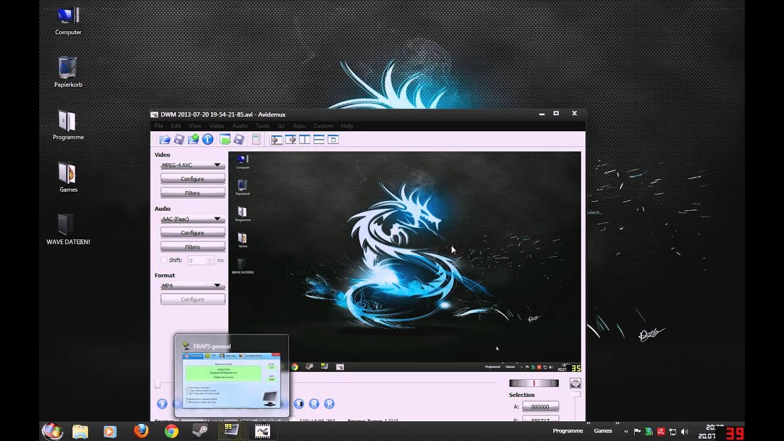Click the Load Project green folder icon

[x=225, y=140]
